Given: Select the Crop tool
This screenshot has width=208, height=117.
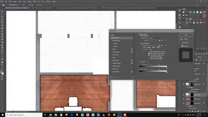Looking at the screenshot, I should pos(2,22).
